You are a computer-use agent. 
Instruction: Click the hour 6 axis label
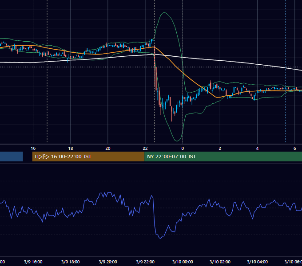point(295,148)
